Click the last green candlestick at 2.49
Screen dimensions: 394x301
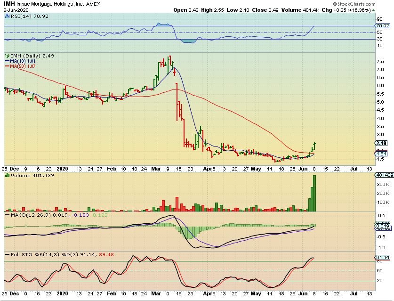(314, 146)
